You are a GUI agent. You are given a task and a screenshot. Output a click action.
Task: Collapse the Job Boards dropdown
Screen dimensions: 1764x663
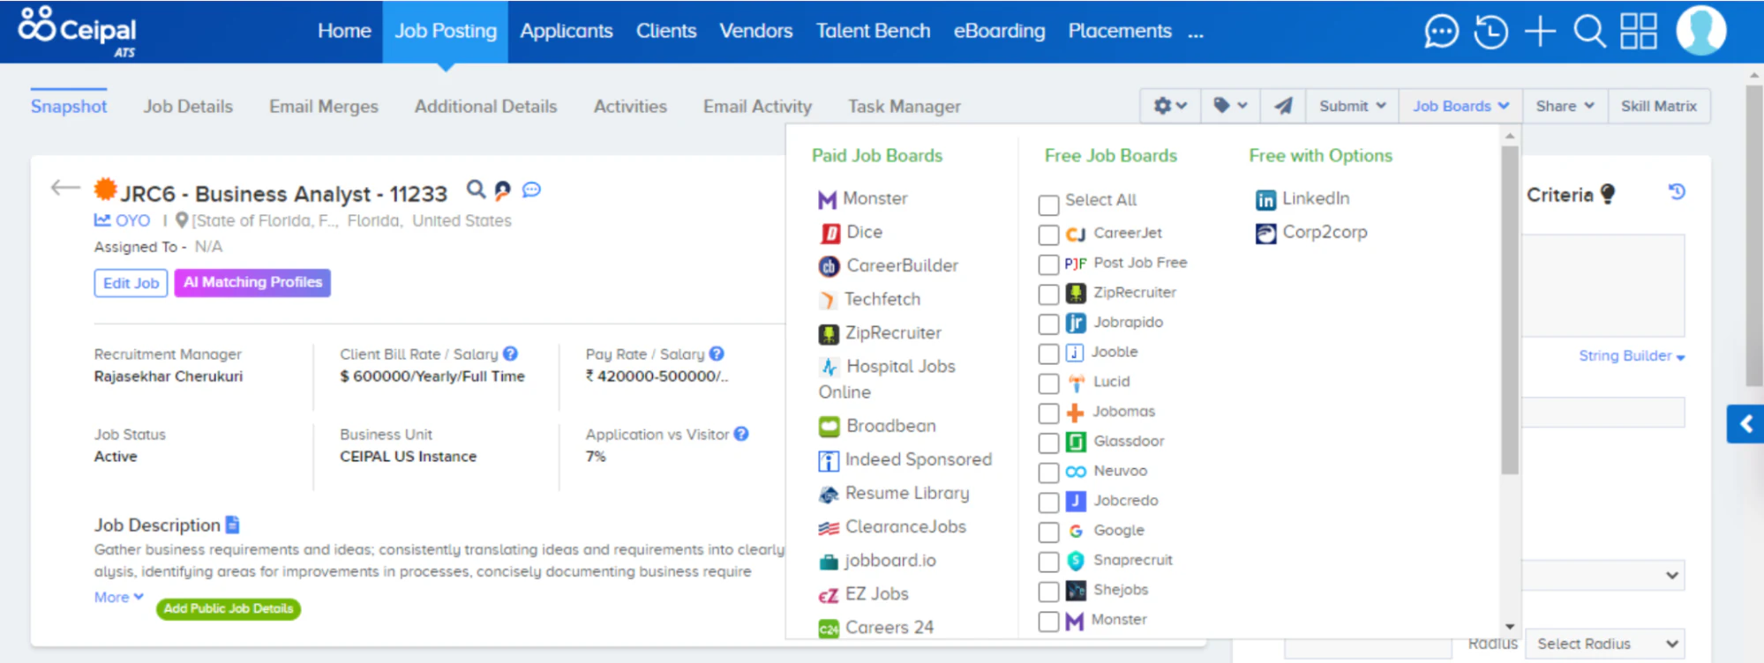1460,106
